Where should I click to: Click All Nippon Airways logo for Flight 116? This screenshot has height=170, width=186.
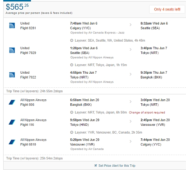(12, 122)
